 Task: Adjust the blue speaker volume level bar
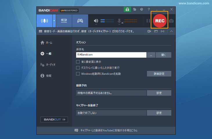107,21
